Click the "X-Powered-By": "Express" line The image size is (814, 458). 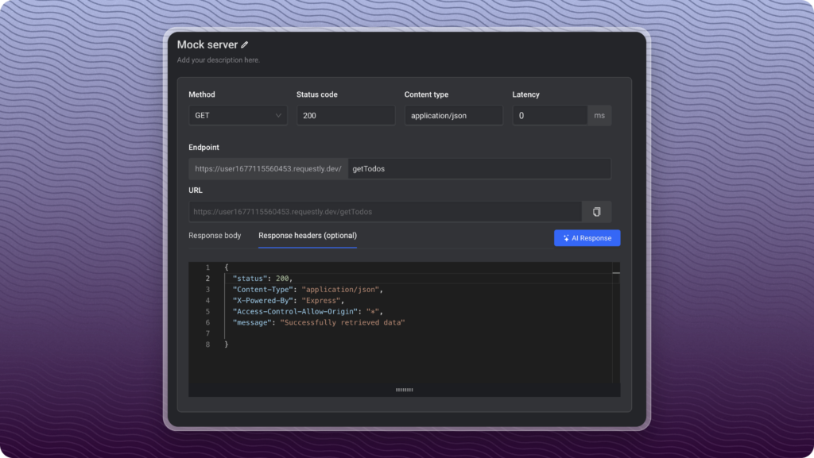pos(288,301)
